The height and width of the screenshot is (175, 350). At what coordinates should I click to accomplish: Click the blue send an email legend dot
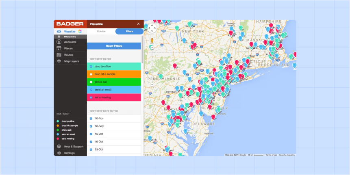(x=58, y=134)
